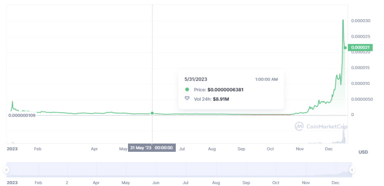The width and height of the screenshot is (384, 186).
Task: Click the green Price dot in tooltip
Action: 187,90
